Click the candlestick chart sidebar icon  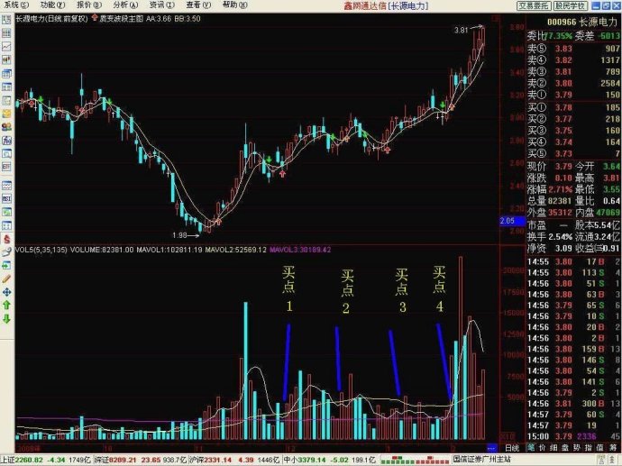[6, 59]
